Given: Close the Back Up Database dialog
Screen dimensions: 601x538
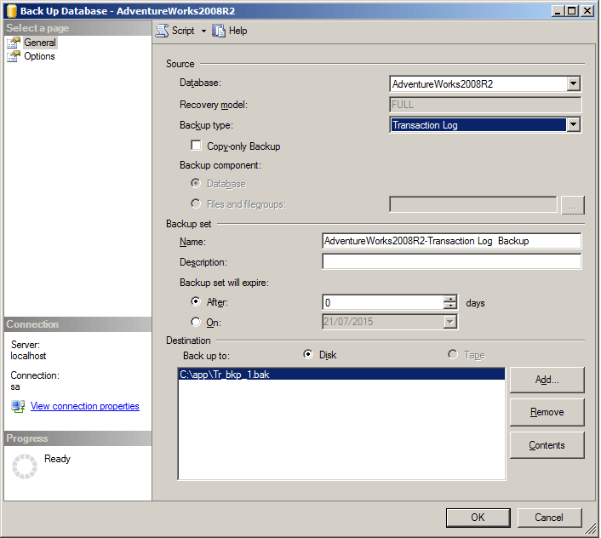Looking at the screenshot, I should pyautogui.click(x=587, y=11).
